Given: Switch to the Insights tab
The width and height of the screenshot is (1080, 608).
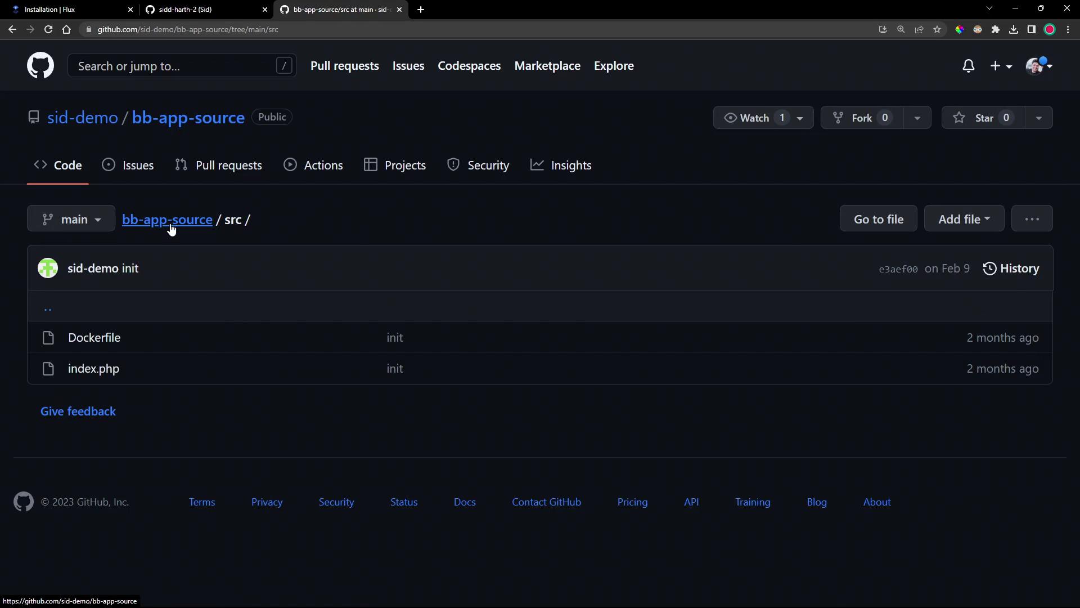Looking at the screenshot, I should pyautogui.click(x=561, y=166).
